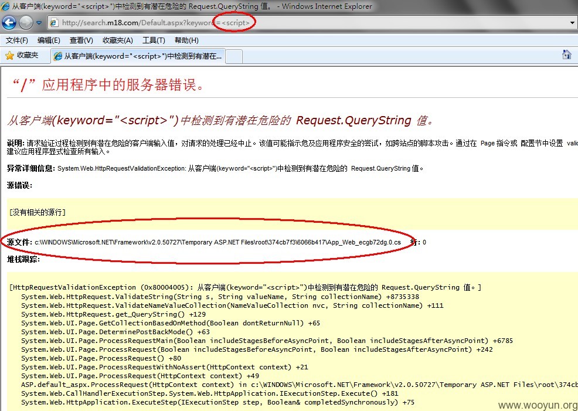
Task: Click the Back navigation arrow button
Action: [9, 23]
